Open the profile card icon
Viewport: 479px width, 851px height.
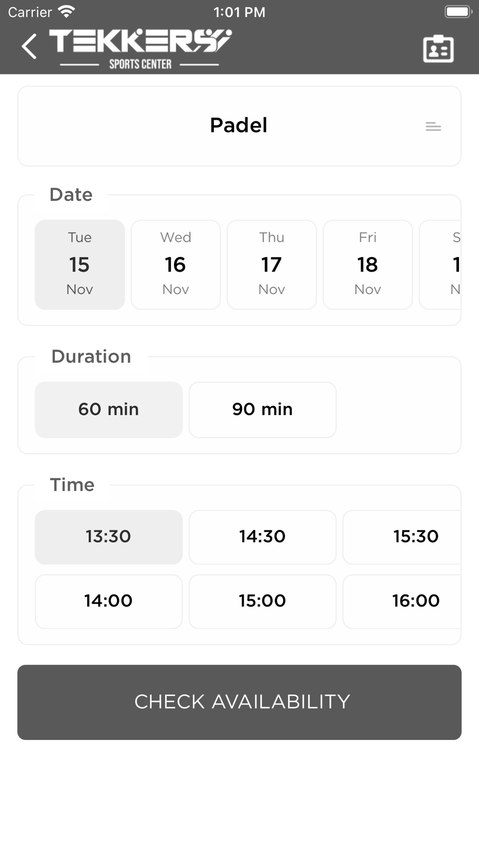[x=438, y=48]
